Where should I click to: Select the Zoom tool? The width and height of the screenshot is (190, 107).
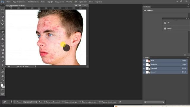[x=3, y=80]
